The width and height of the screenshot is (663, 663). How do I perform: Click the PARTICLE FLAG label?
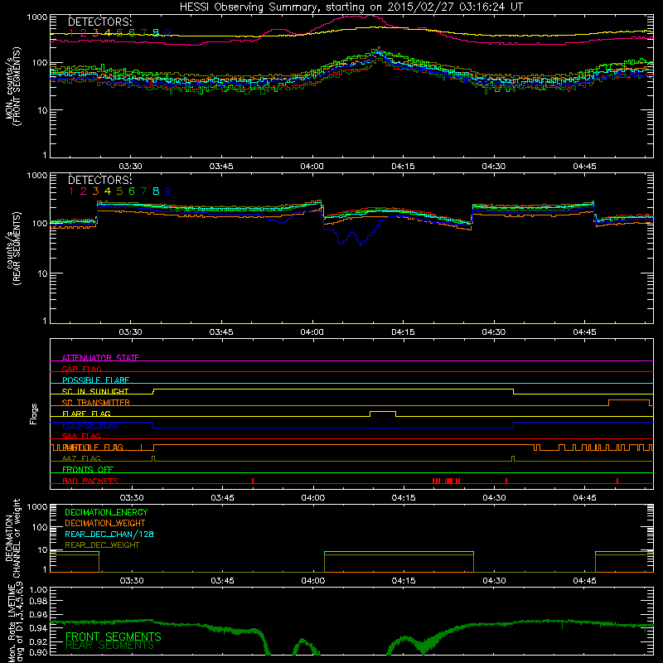click(93, 448)
